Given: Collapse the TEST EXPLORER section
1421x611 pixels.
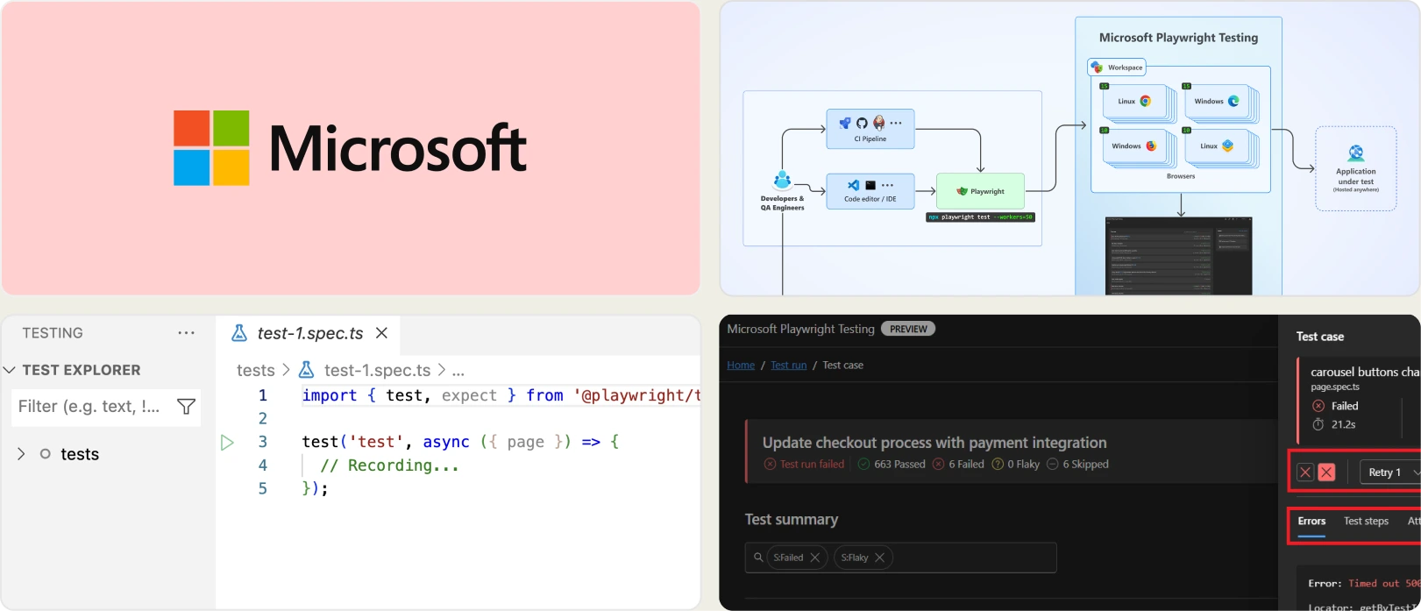Looking at the screenshot, I should [x=10, y=370].
